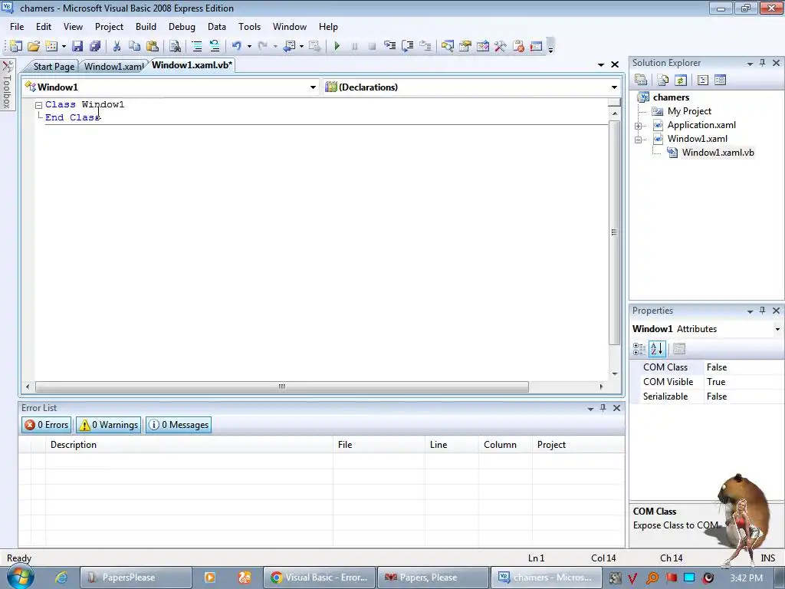This screenshot has height=589, width=785.
Task: Sort Error List by Description column
Action: click(x=189, y=445)
